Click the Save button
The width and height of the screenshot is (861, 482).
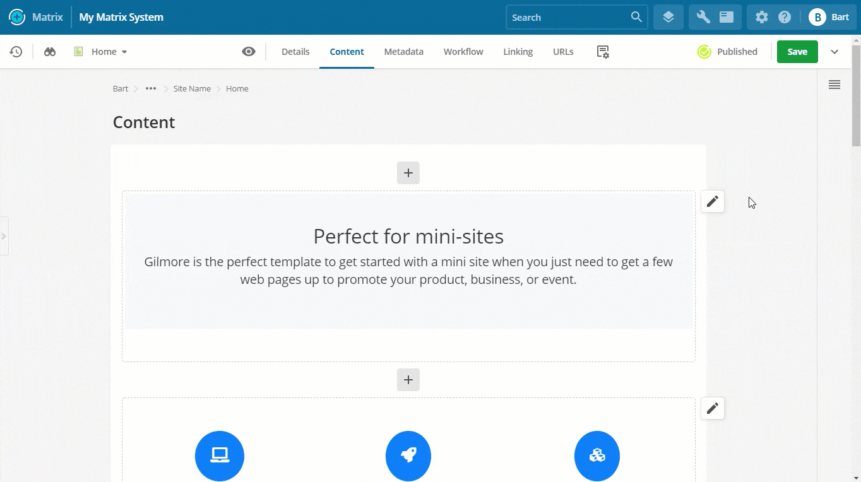click(797, 52)
